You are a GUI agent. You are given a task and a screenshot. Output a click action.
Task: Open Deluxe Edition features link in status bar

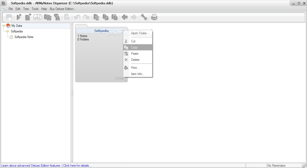coord(46,166)
